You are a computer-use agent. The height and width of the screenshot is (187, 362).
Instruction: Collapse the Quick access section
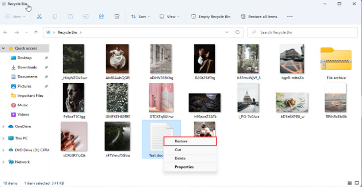point(3,48)
